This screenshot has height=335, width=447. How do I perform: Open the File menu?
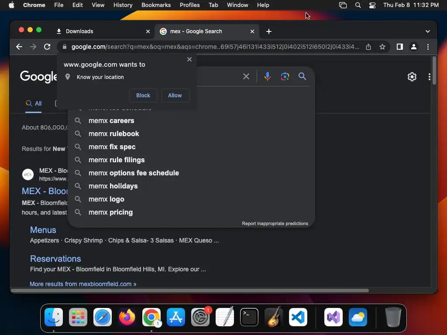pos(59,5)
